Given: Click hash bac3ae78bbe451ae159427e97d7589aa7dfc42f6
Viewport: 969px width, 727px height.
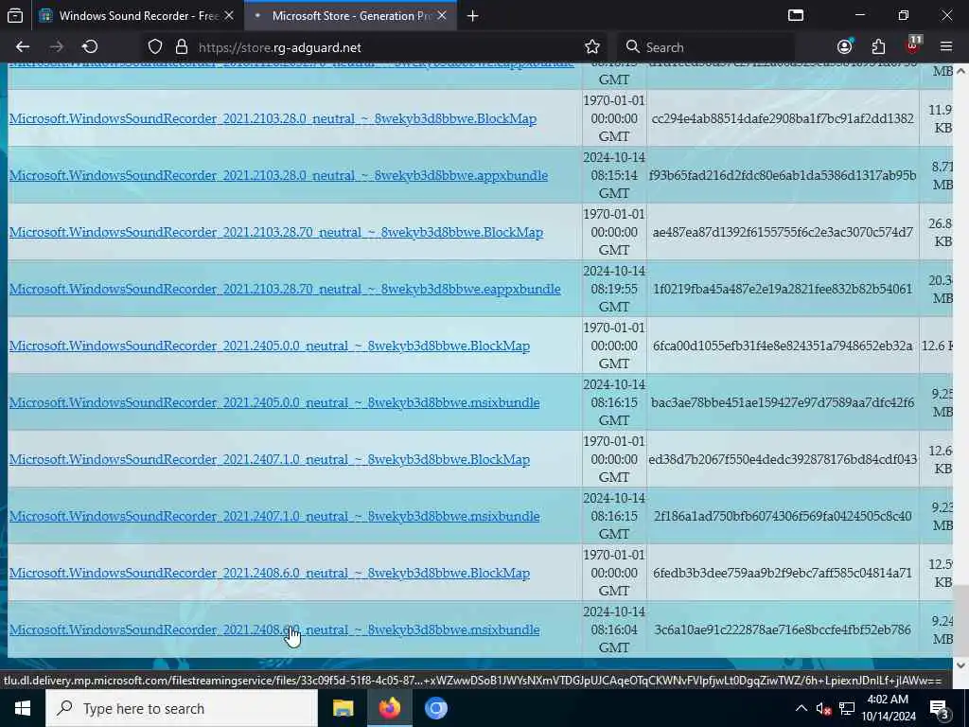Looking at the screenshot, I should 783,403.
